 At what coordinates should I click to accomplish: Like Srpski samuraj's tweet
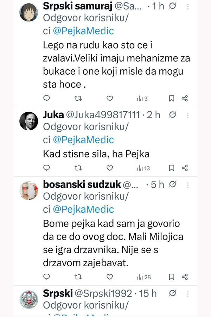pyautogui.click(x=110, y=99)
